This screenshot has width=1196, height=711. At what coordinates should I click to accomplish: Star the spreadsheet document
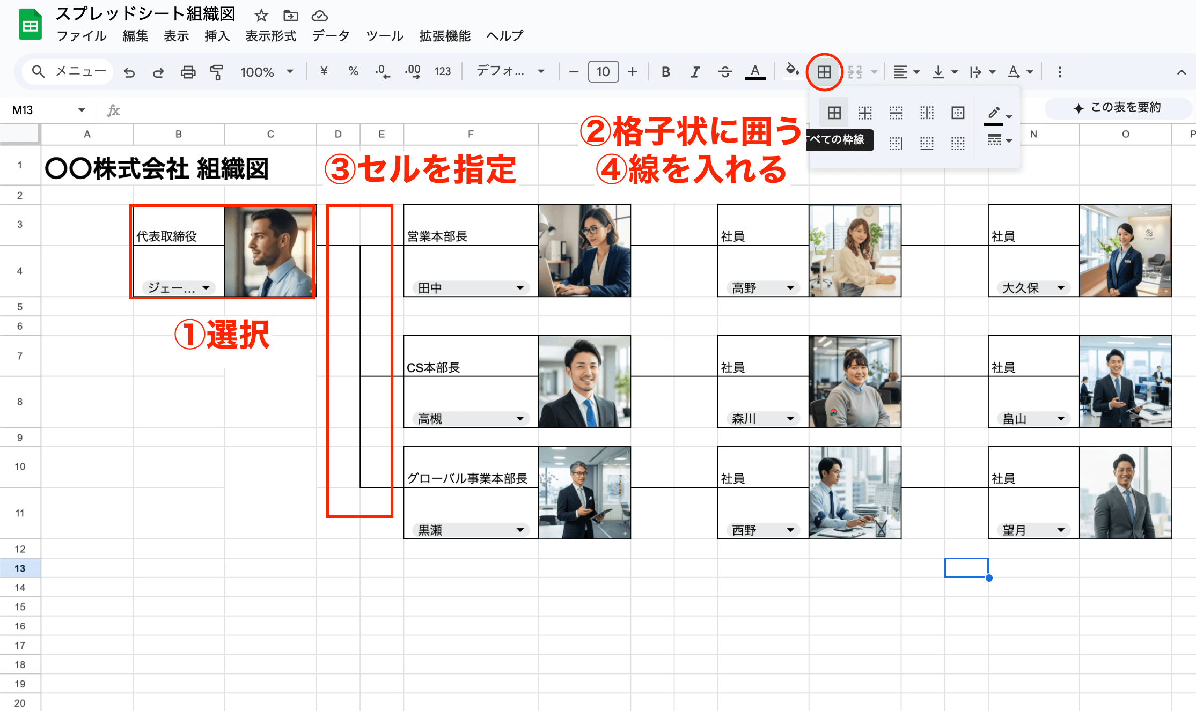[261, 16]
